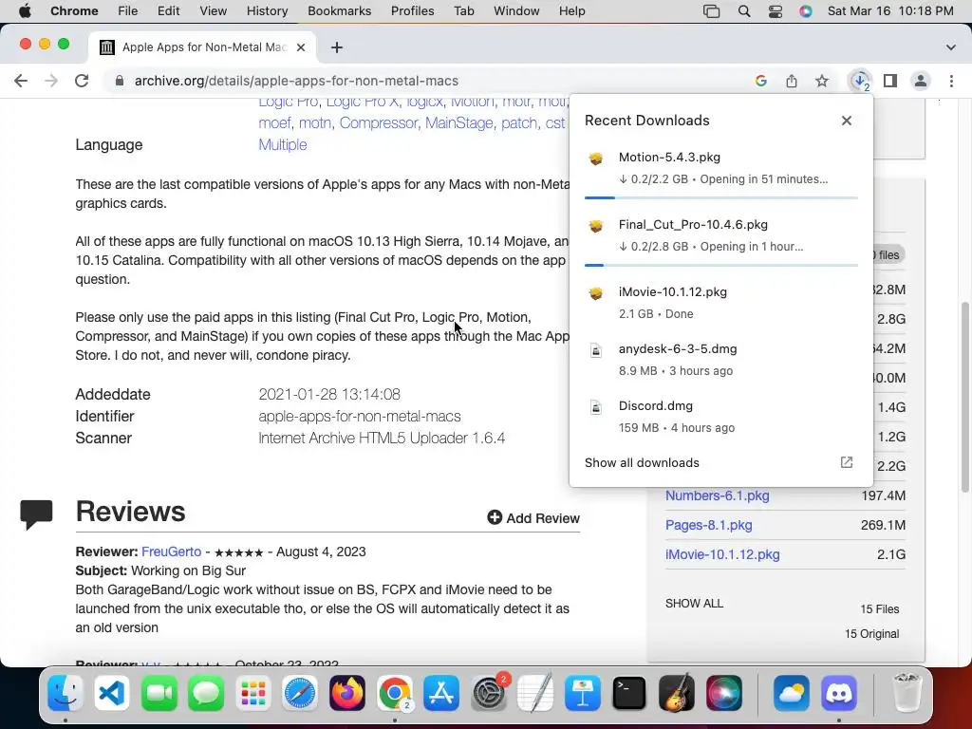
Task: Click the Motion-5.4.3.pkg package icon
Action: [x=596, y=159]
